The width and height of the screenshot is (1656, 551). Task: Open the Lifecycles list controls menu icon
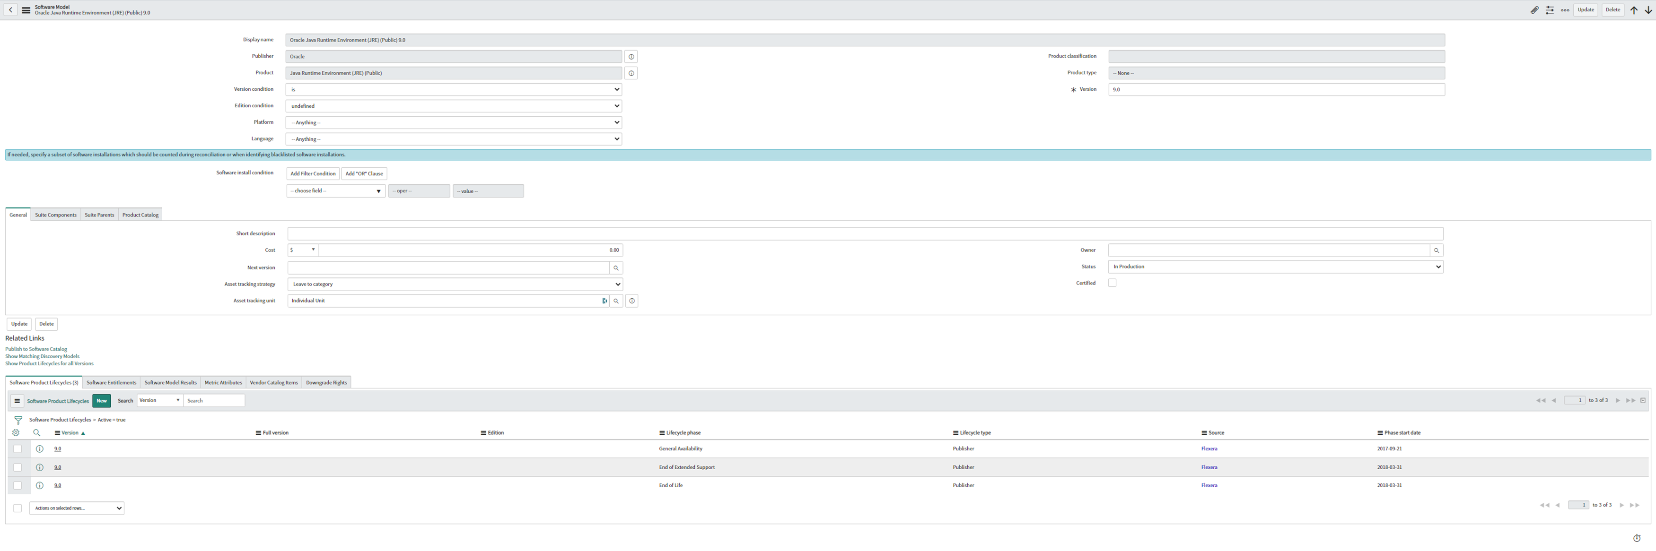18,401
